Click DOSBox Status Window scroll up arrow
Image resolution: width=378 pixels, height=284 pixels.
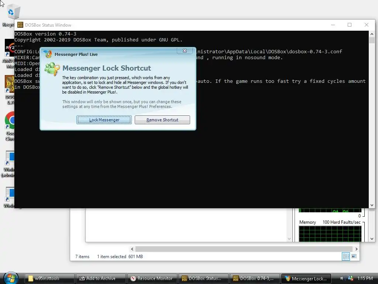[372, 34]
